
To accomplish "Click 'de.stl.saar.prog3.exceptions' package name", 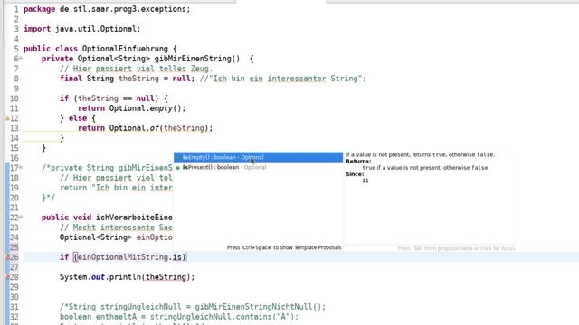I will click(x=123, y=9).
